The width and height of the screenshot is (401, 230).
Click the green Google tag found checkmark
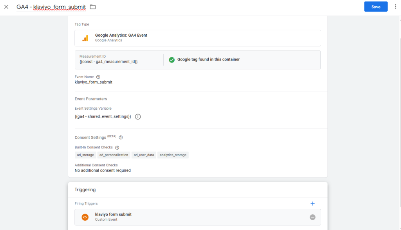point(172,60)
